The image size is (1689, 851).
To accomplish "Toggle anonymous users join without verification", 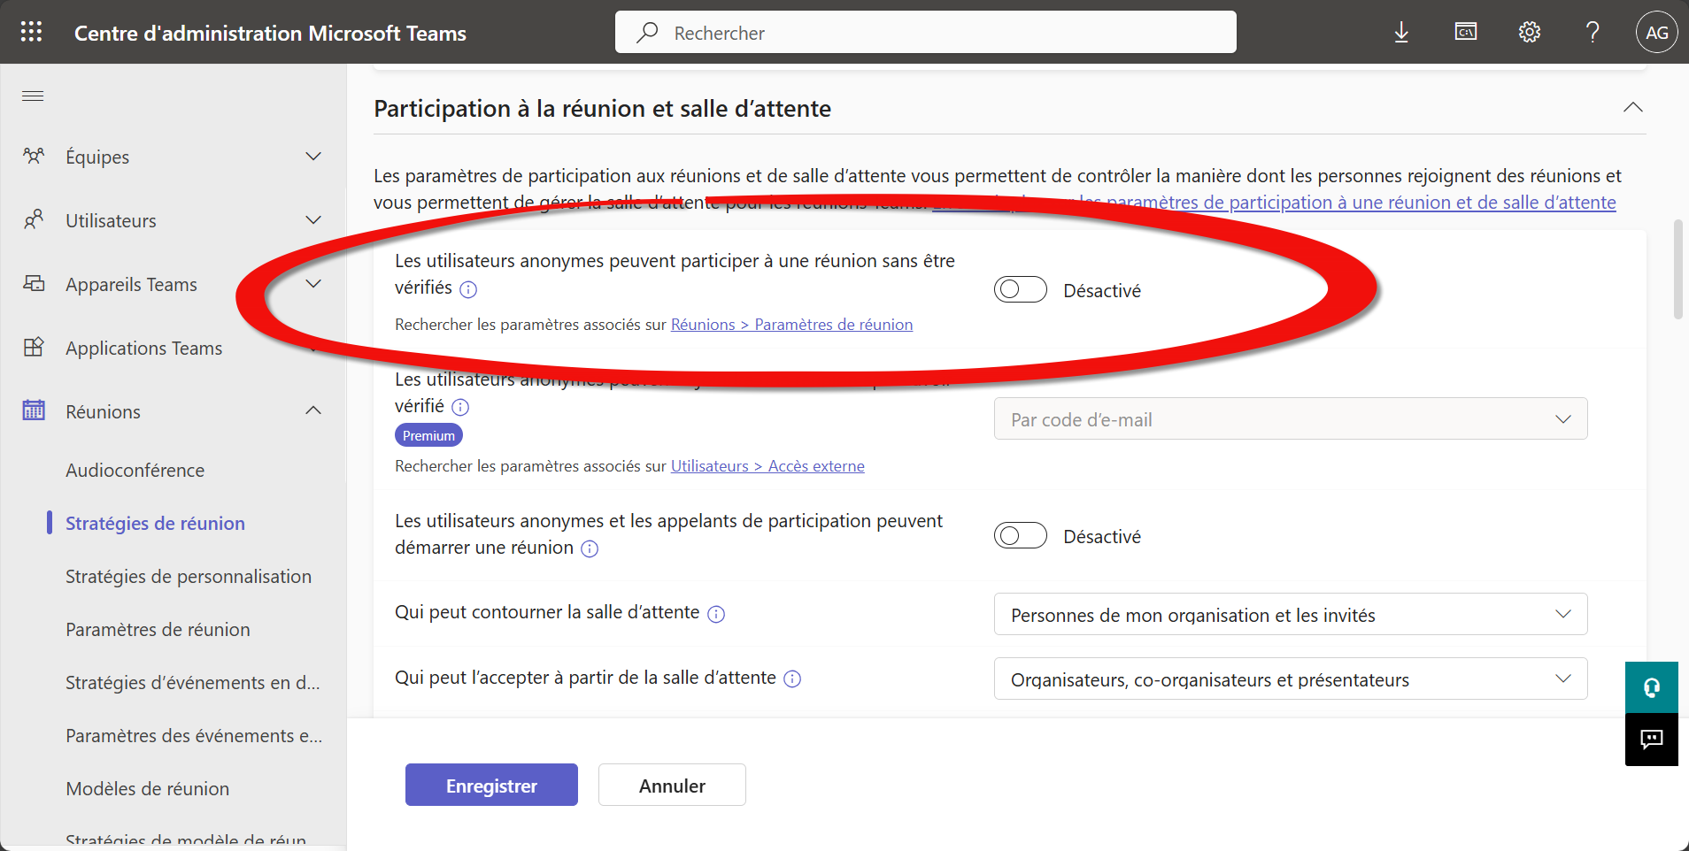I will 1020,290.
